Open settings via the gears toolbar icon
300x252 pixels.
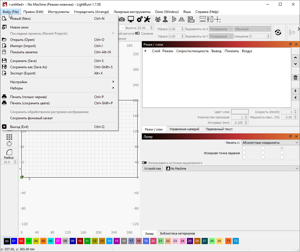click(x=140, y=19)
